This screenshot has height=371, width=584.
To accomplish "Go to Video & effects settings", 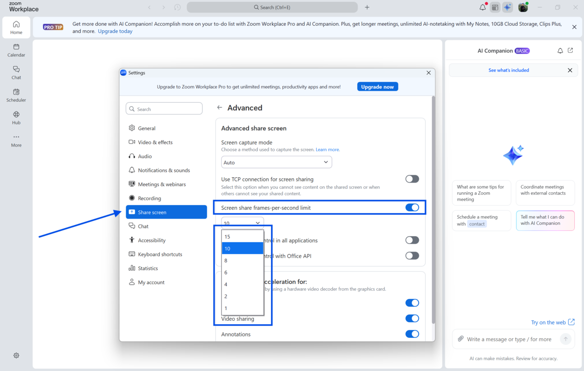I will click(155, 142).
